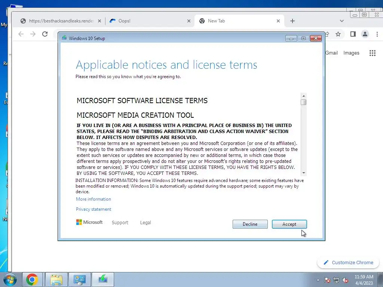Accept the Microsoft license terms
383x287 pixels.
pyautogui.click(x=289, y=224)
